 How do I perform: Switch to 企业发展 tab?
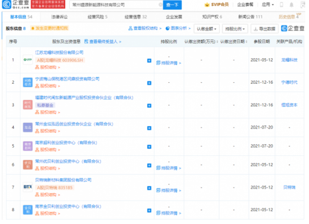tap(174, 17)
